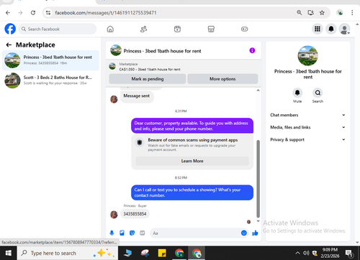This screenshot has height=260, width=360.
Task: Bookmark this page with the star
Action: (x=322, y=12)
